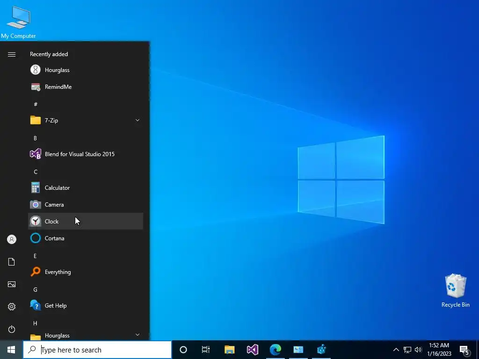Open Microsoft Edge from the taskbar
This screenshot has height=359, width=479.
pos(276,350)
